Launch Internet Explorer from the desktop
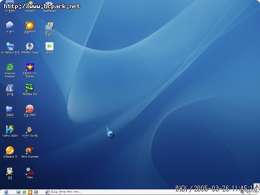This screenshot has height=195, width=260. (10, 70)
